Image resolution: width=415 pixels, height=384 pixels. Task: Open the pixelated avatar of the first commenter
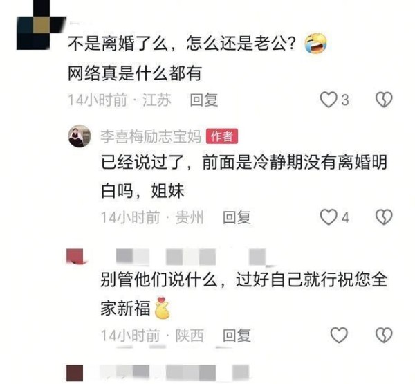coord(41,25)
